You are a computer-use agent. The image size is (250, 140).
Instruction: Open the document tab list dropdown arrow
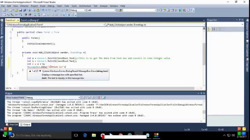tap(204, 20)
